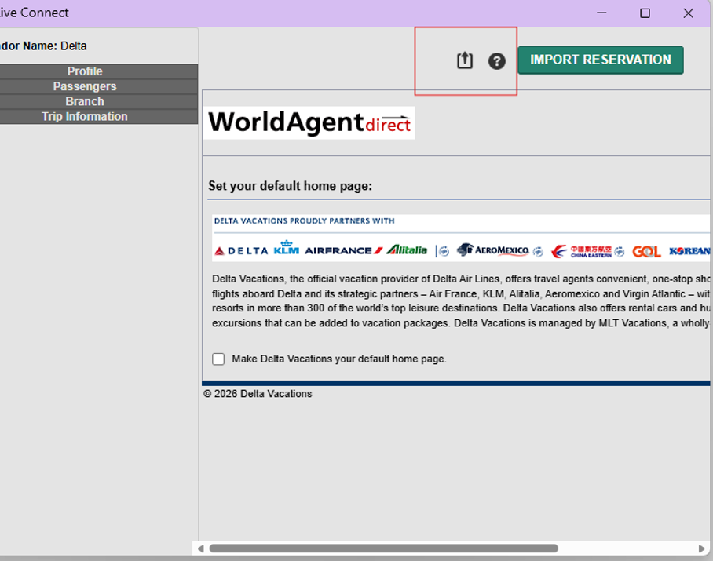Click the Vendor Name Delta label

pyautogui.click(x=43, y=46)
